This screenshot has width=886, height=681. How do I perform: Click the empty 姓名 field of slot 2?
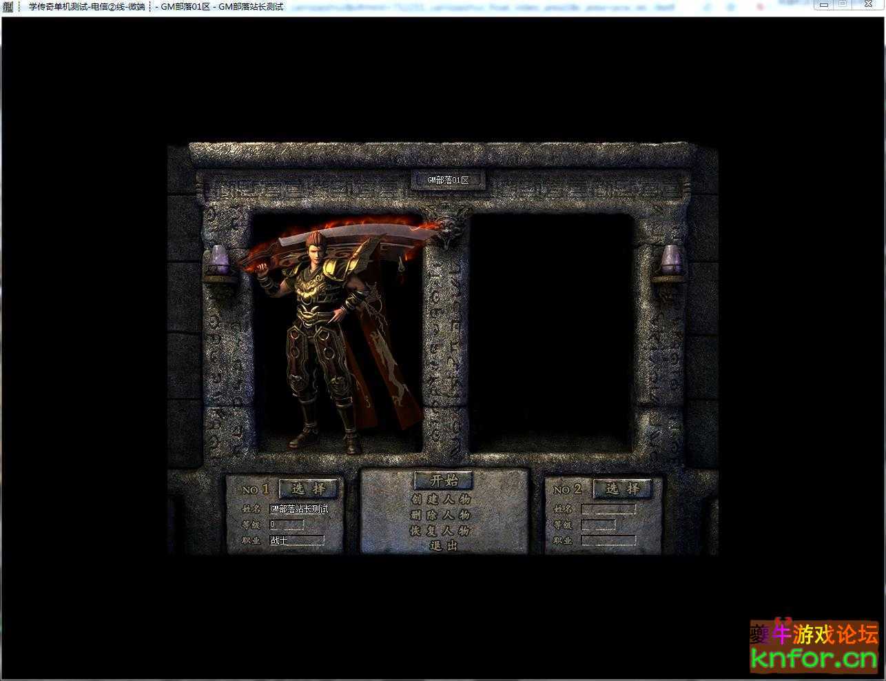608,509
